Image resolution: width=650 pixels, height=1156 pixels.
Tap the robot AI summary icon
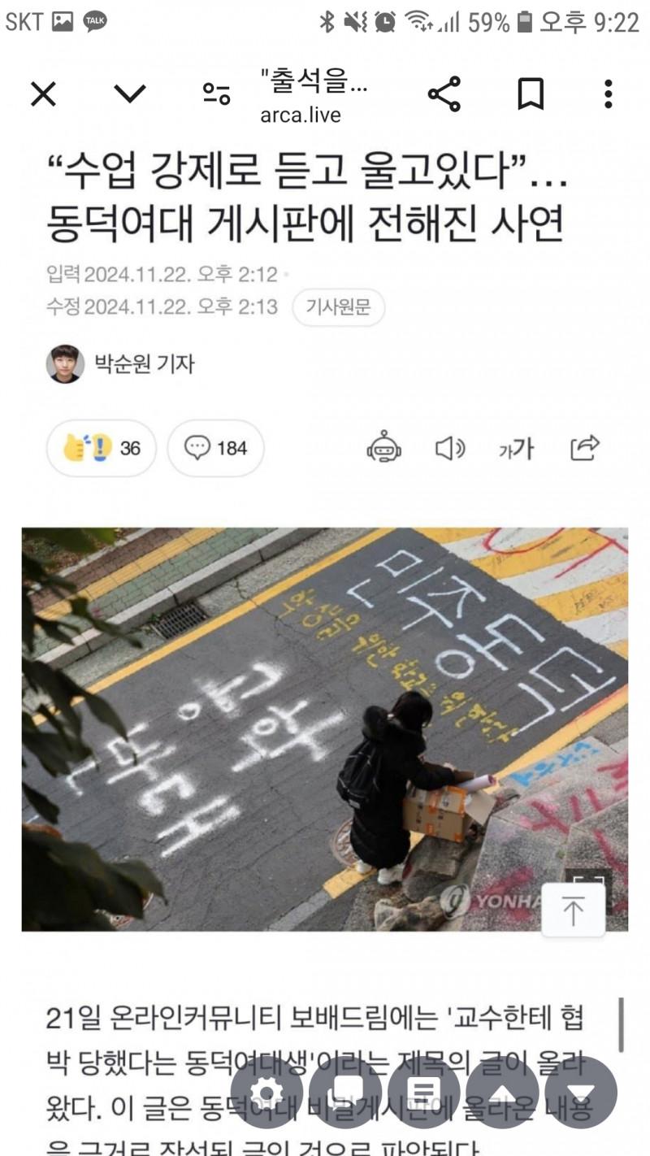pyautogui.click(x=383, y=448)
